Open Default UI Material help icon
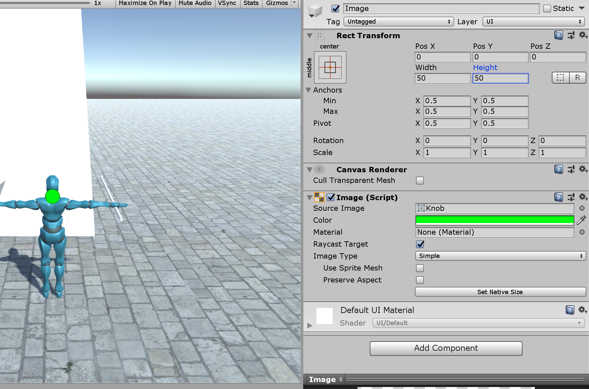589x389 pixels. pos(570,310)
